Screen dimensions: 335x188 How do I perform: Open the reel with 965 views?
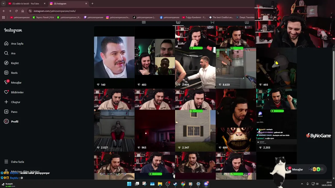tap(155, 120)
